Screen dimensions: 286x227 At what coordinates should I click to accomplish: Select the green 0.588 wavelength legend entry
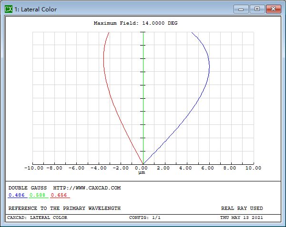(38, 195)
